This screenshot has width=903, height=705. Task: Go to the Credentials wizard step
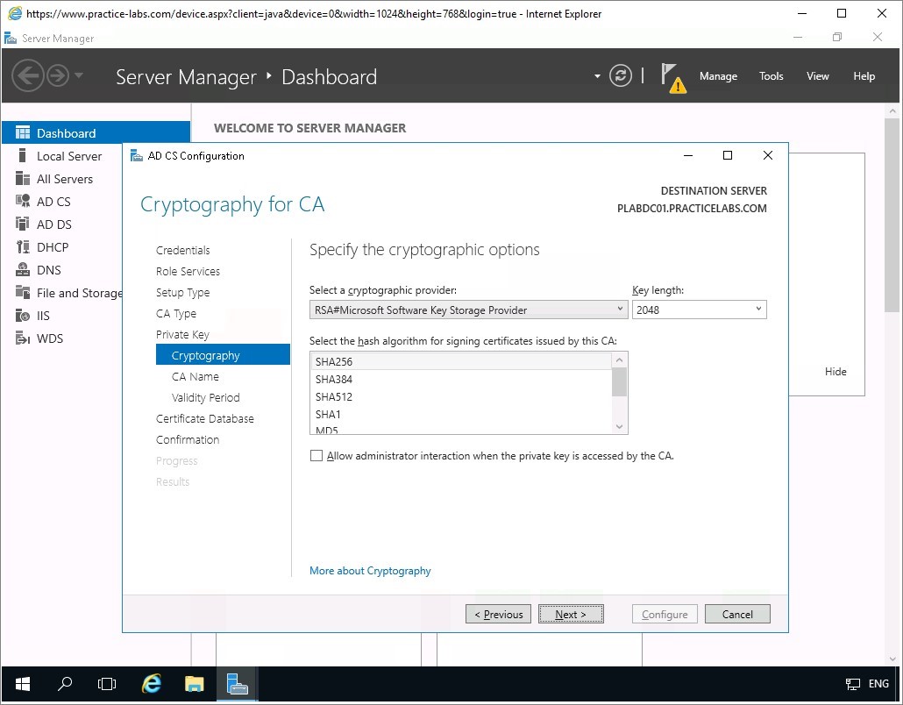pos(182,250)
